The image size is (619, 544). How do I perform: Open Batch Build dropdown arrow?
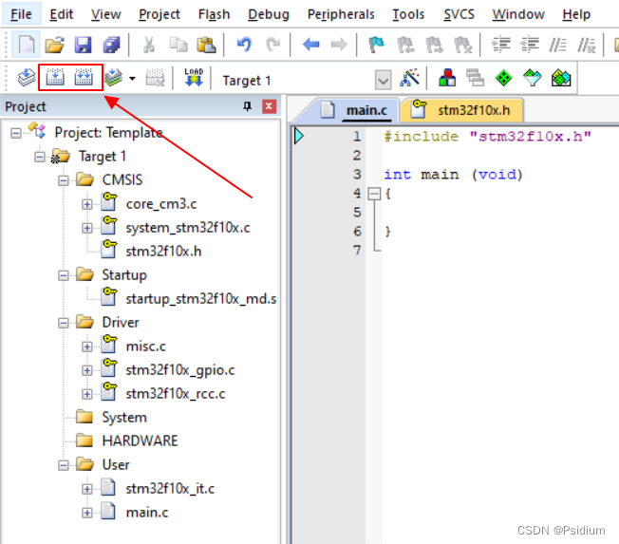click(132, 78)
